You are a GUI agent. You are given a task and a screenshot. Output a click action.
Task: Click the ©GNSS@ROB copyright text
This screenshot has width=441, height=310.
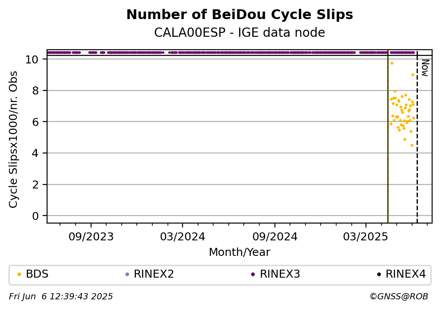pyautogui.click(x=399, y=297)
